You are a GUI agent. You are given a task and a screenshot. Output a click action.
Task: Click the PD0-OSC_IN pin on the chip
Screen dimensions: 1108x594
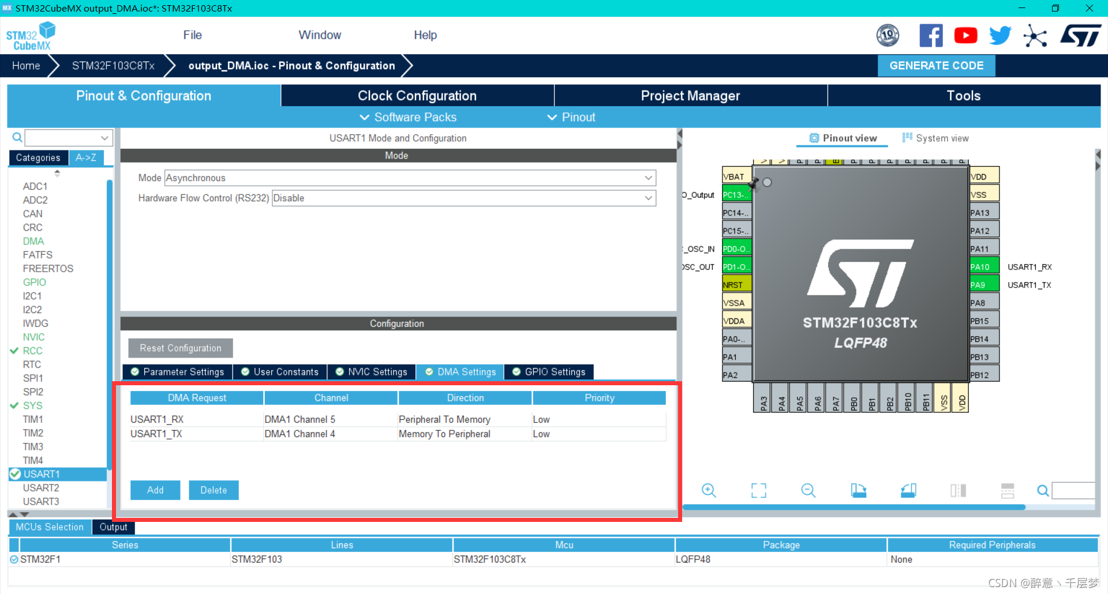(737, 249)
